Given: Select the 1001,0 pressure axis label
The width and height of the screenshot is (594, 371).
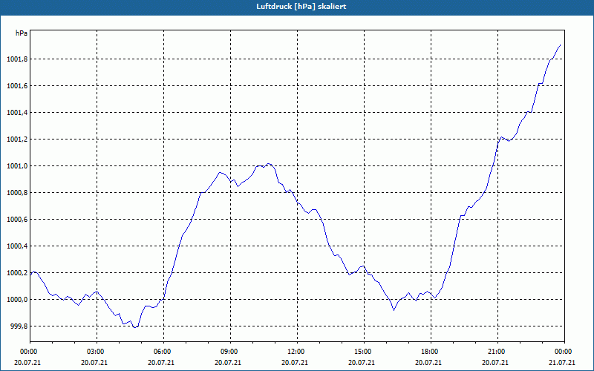Looking at the screenshot, I should click(17, 165).
